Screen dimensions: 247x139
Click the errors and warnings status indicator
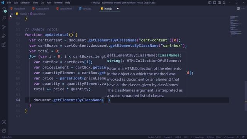tap(7, 137)
